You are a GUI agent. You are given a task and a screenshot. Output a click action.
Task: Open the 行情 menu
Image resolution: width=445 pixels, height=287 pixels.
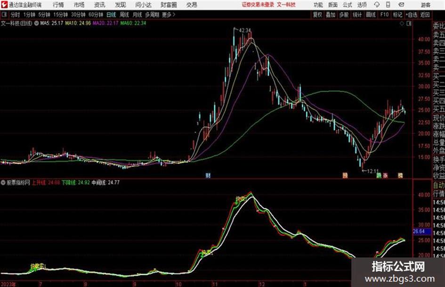click(58, 5)
